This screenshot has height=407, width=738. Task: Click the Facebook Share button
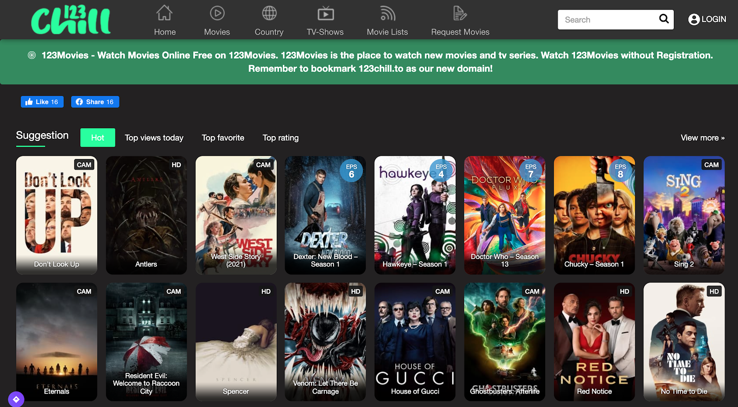95,102
